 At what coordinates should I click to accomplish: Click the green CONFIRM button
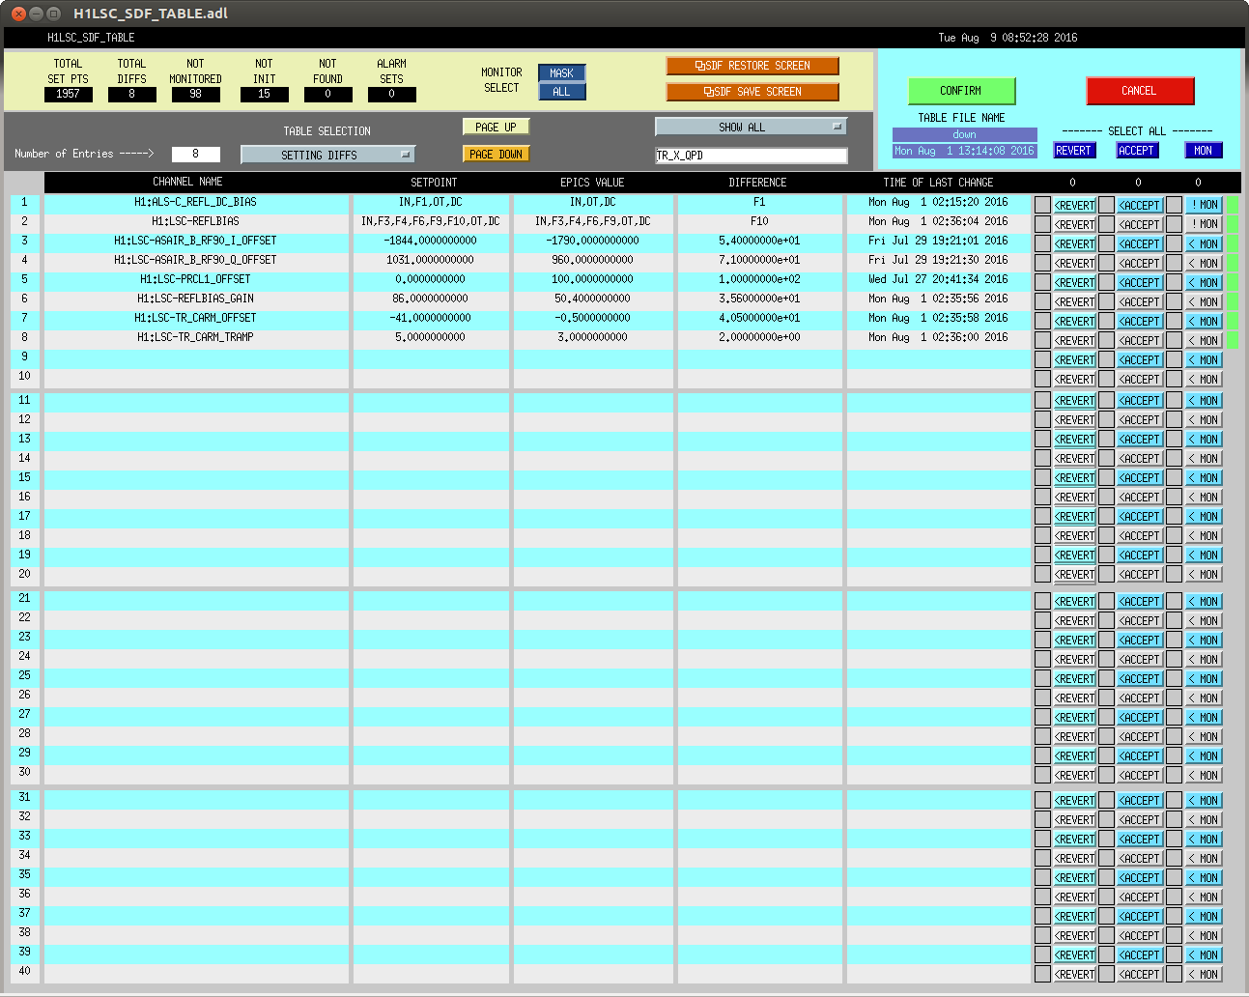(961, 91)
